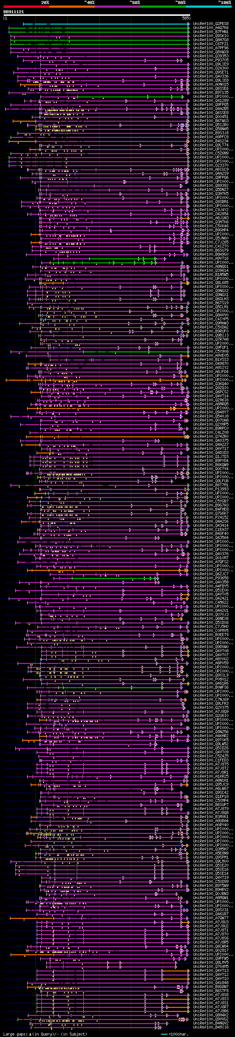The image size is (235, 1037).
Task: Select the UniRef100_Q9LIE8 entry
Action: 211,80
